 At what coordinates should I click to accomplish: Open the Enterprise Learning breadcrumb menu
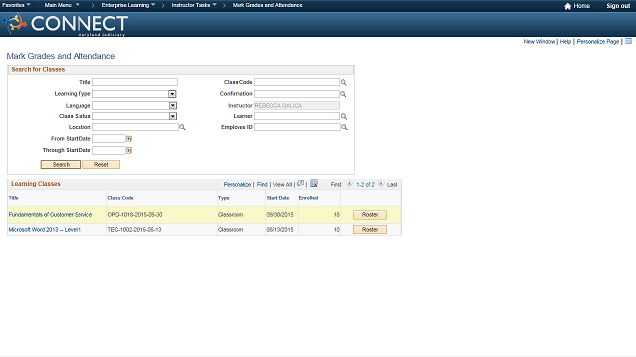[128, 5]
